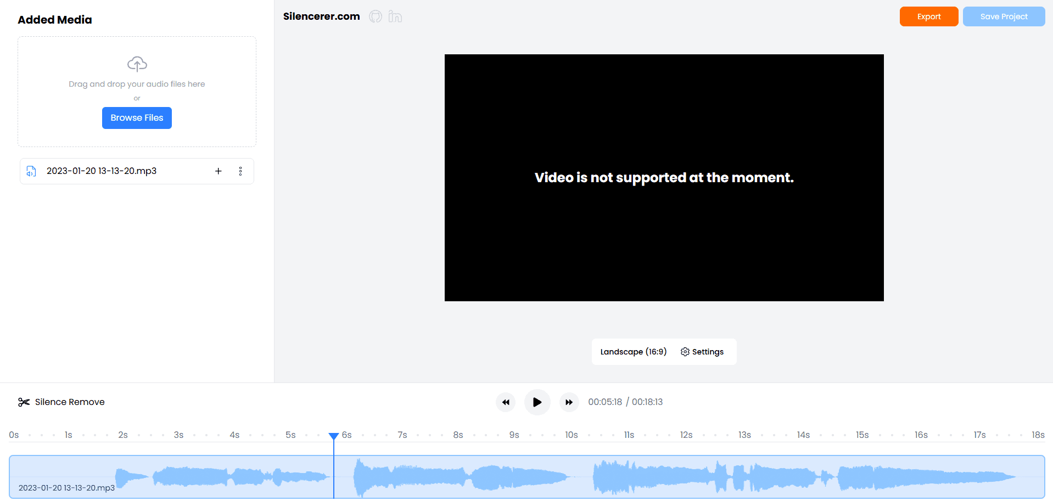Rewind playback with the backward button
Screen dimensions: 1053x501
click(x=506, y=402)
